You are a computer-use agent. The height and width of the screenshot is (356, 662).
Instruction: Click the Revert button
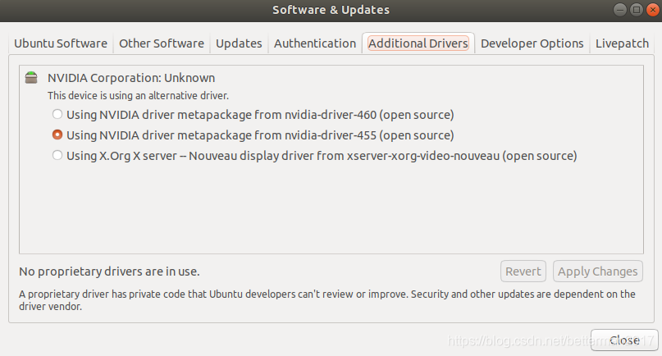(x=523, y=272)
